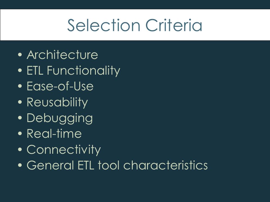The height and width of the screenshot is (202, 270).
Task: Click the bullet dot before Real-time
Action: [x=20, y=134]
